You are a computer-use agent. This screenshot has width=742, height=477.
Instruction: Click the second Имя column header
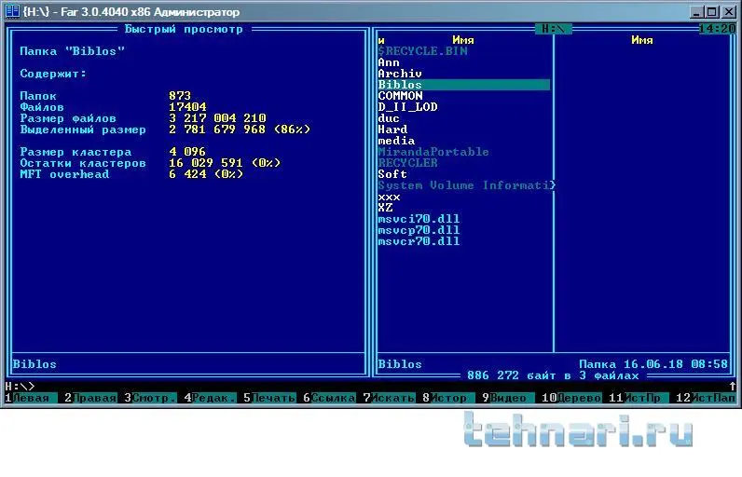[x=642, y=40]
